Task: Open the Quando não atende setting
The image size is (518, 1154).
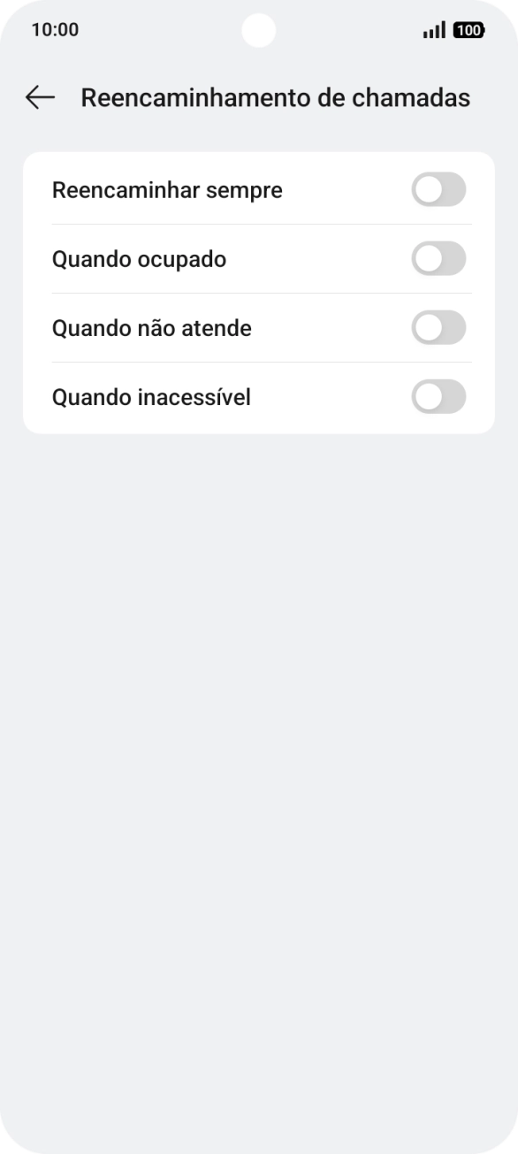Action: click(151, 327)
